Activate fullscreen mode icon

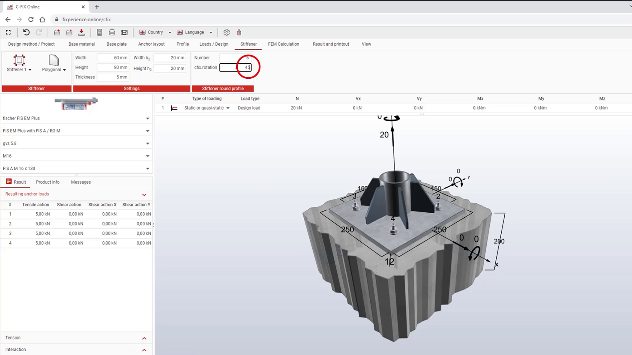(x=8, y=32)
